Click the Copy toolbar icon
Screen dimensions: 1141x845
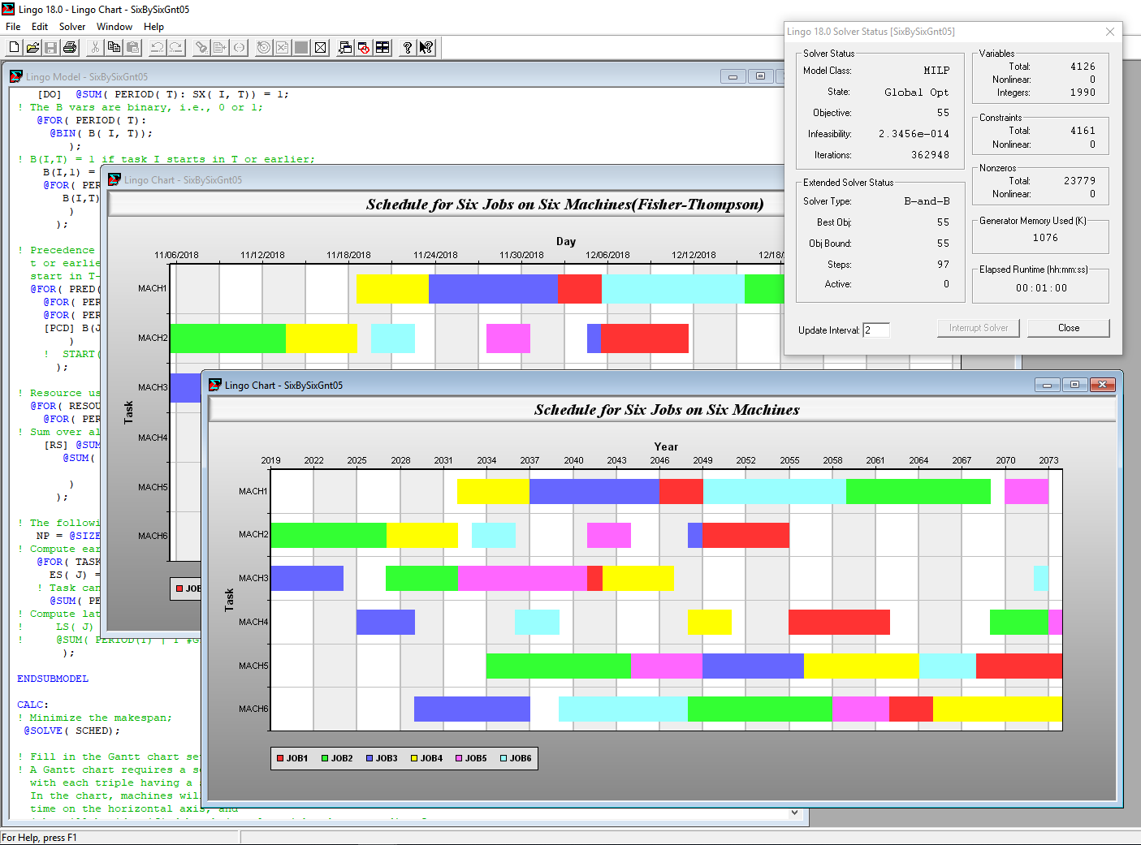[115, 48]
